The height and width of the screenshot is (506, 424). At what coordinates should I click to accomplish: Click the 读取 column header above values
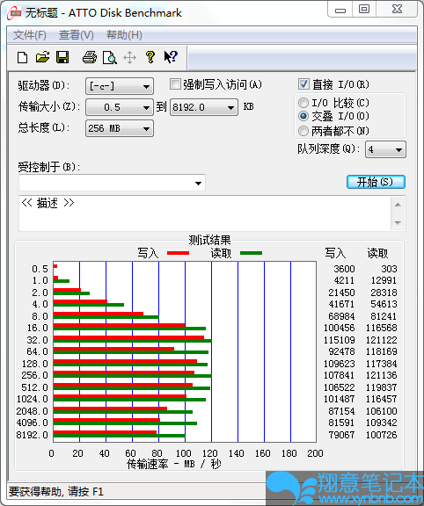click(x=377, y=253)
